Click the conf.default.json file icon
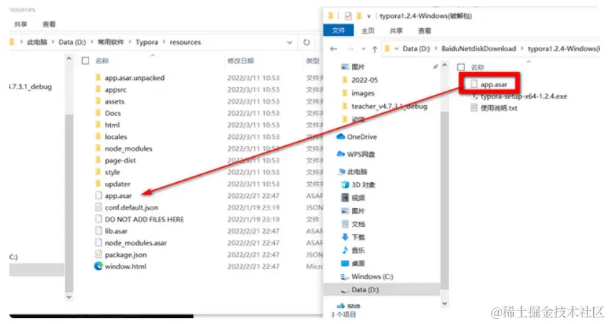 tap(99, 207)
